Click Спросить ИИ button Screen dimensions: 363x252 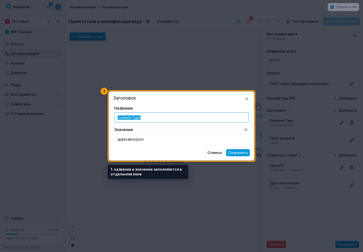tap(343, 7)
